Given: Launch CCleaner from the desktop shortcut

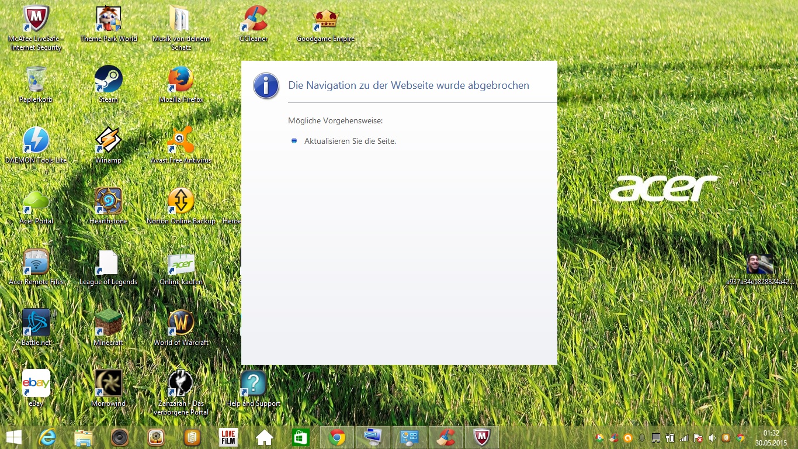Looking at the screenshot, I should [254, 25].
